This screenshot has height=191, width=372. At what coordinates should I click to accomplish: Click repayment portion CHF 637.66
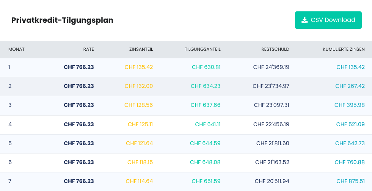[206, 105]
